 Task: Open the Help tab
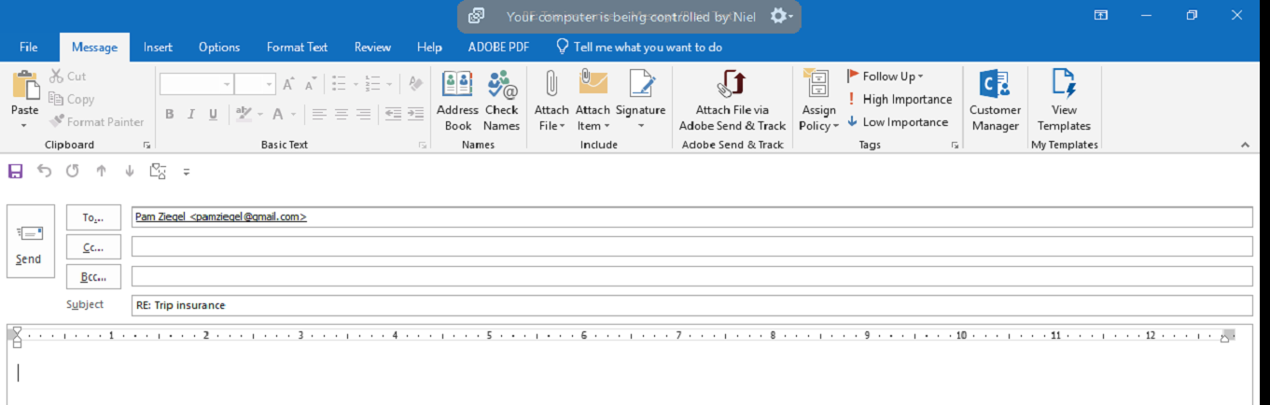point(429,47)
